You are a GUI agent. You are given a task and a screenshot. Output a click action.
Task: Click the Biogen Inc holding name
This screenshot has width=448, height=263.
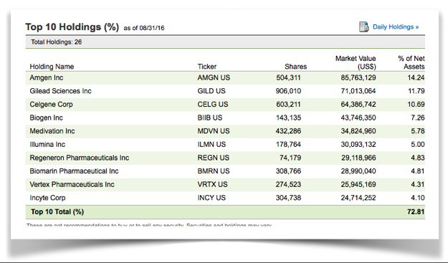click(46, 118)
